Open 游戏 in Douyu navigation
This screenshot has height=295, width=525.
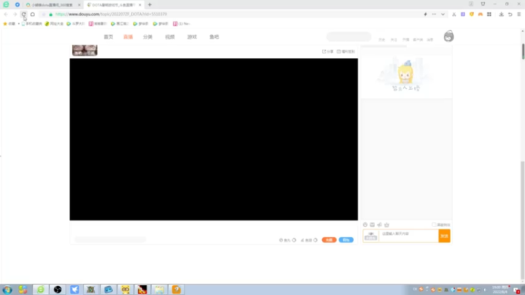192,37
